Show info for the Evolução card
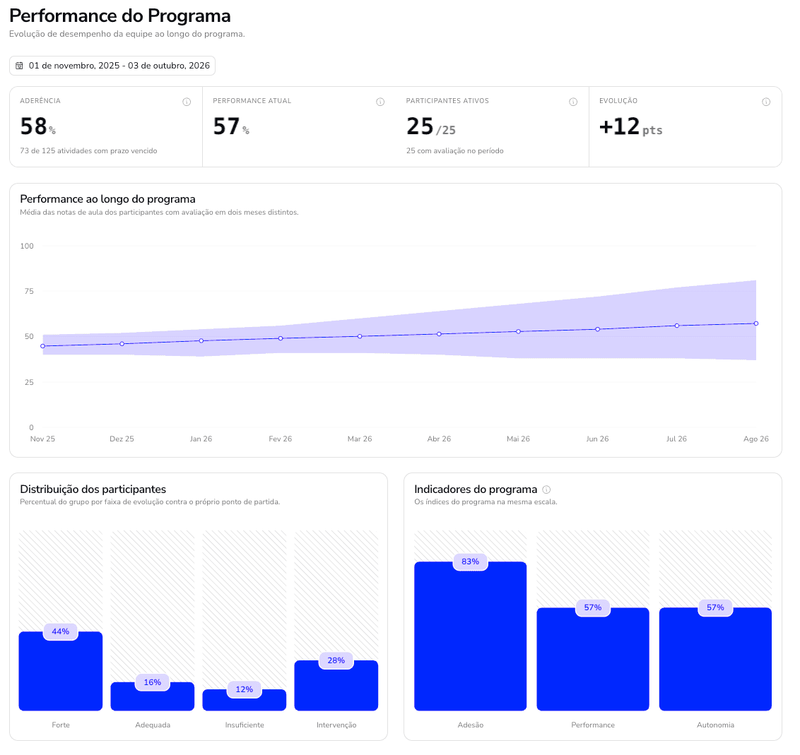The height and width of the screenshot is (755, 800). coord(766,102)
